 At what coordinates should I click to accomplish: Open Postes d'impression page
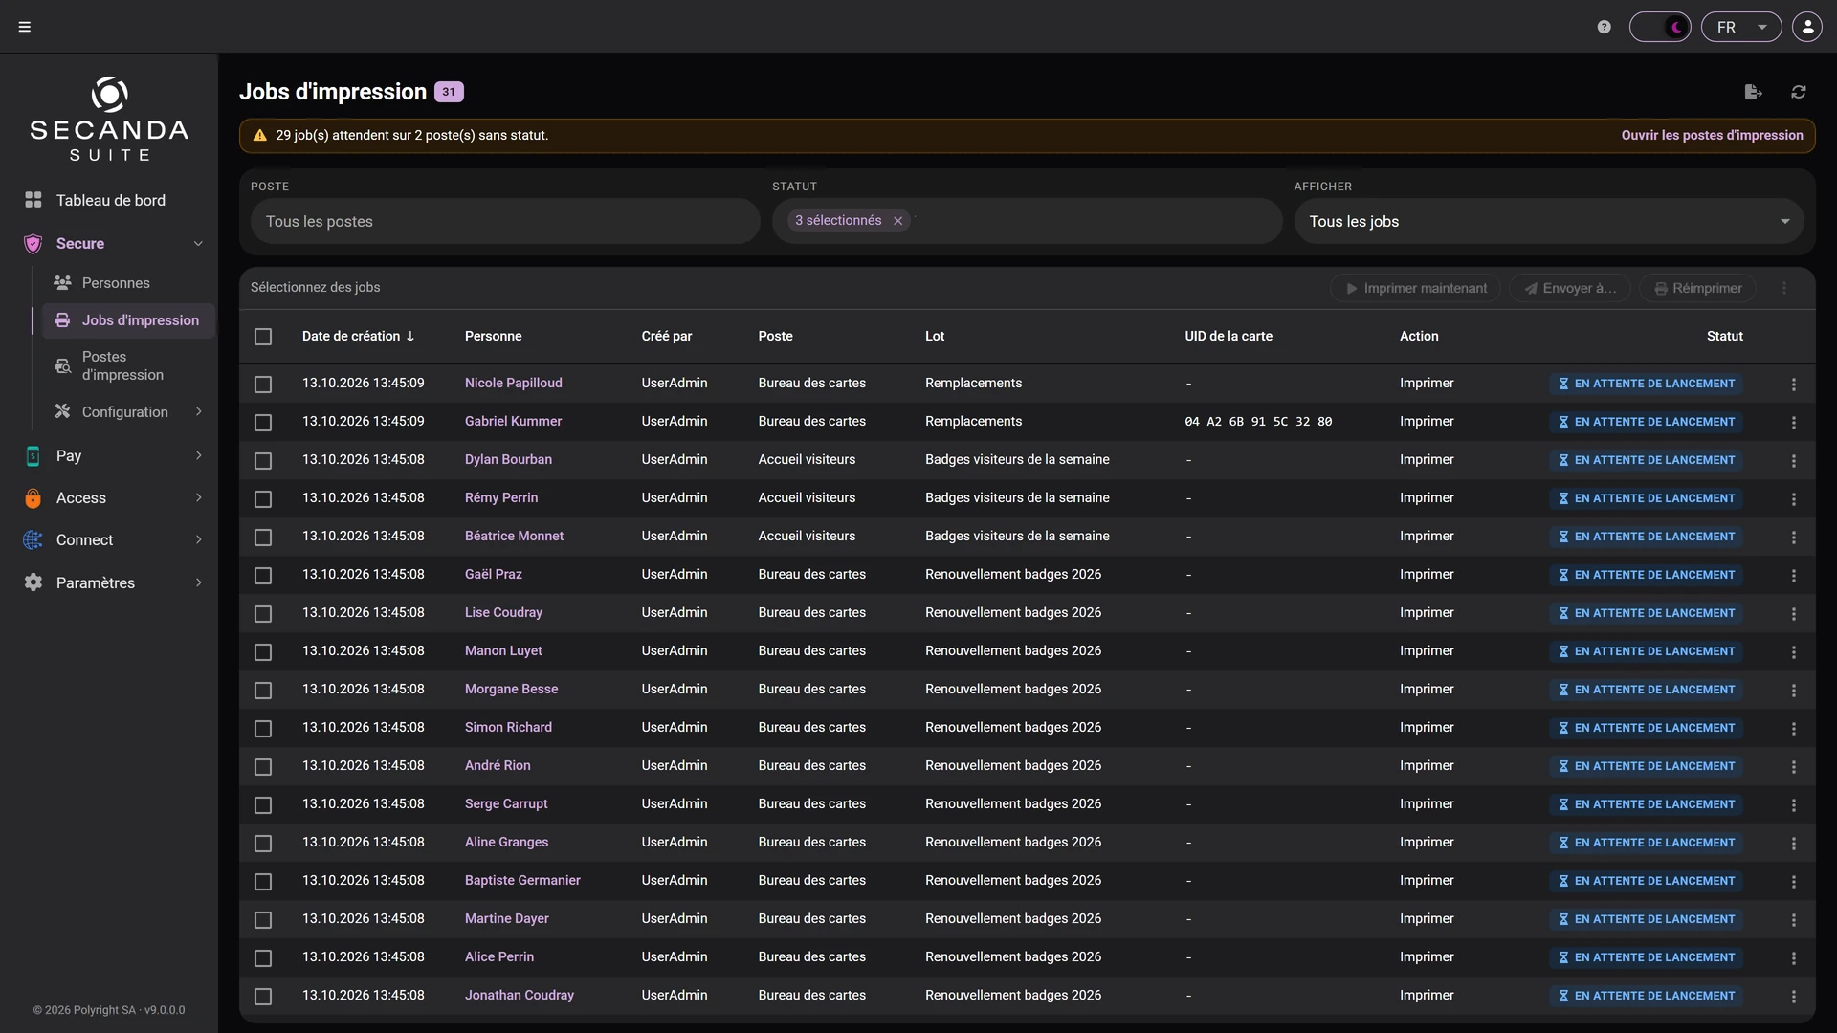click(x=124, y=365)
